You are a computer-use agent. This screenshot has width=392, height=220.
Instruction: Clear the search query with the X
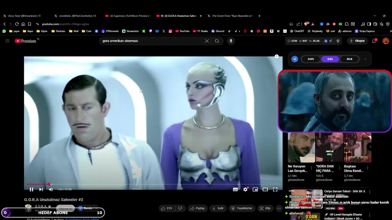point(207,41)
